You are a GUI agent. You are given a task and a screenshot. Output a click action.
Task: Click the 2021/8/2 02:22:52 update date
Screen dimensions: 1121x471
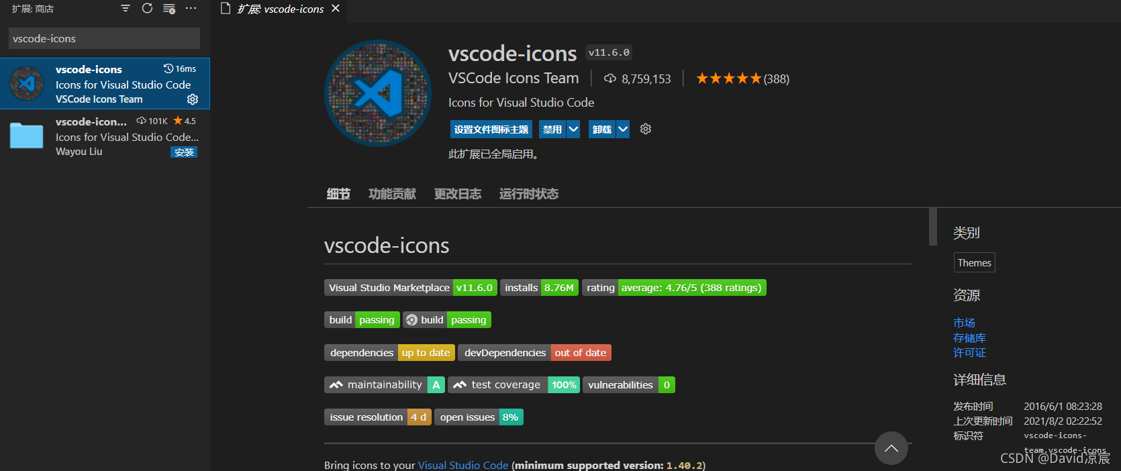tap(1063, 421)
